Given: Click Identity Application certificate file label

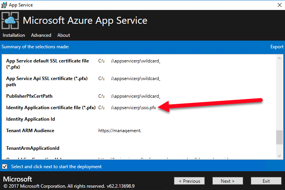Looking at the screenshot, I should coord(51,108).
